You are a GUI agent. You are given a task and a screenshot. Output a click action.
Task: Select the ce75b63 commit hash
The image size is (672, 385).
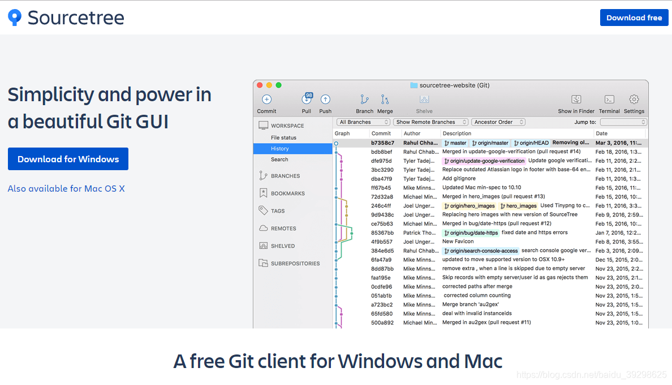point(382,223)
